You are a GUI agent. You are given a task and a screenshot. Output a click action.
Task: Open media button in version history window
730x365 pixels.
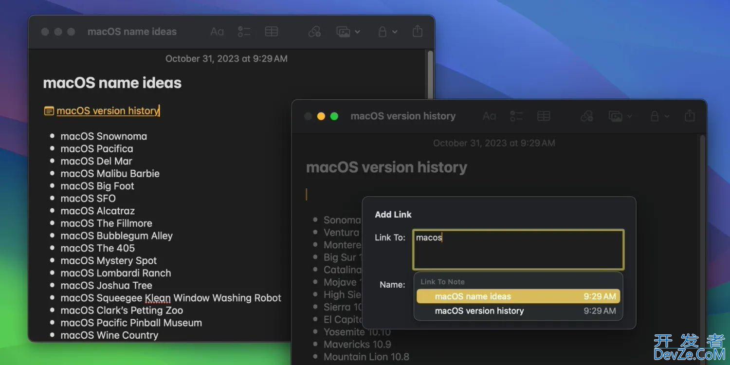(616, 116)
